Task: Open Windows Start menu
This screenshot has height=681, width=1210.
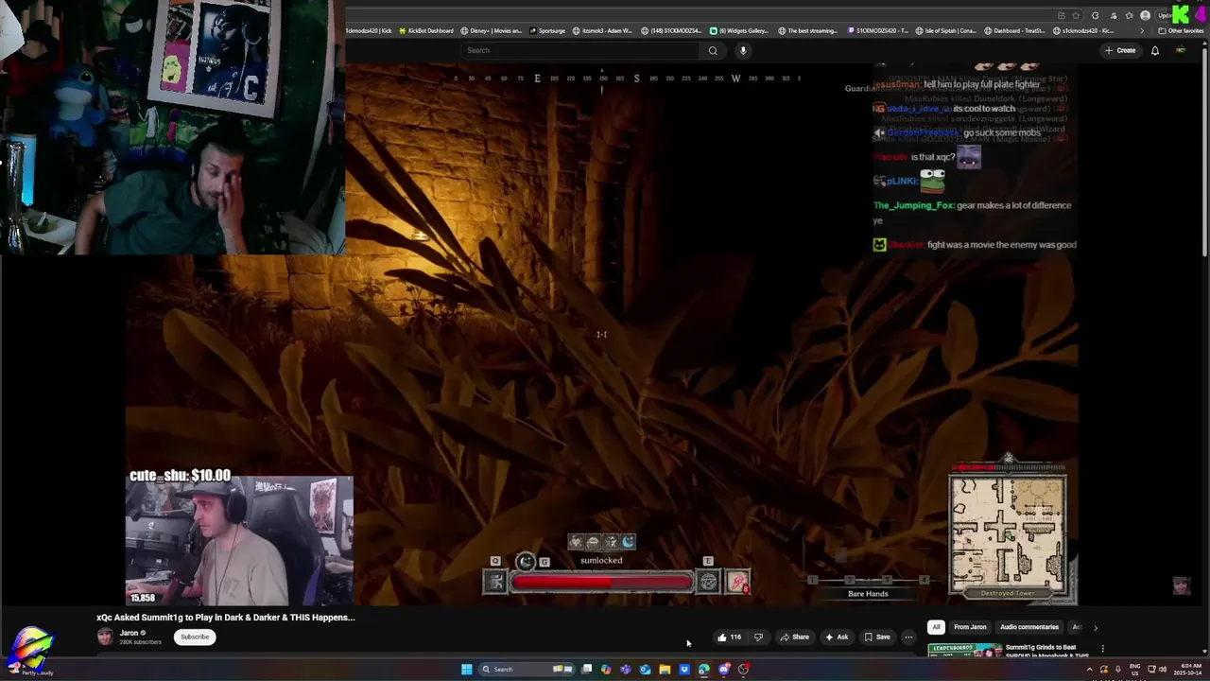Action: click(x=466, y=670)
